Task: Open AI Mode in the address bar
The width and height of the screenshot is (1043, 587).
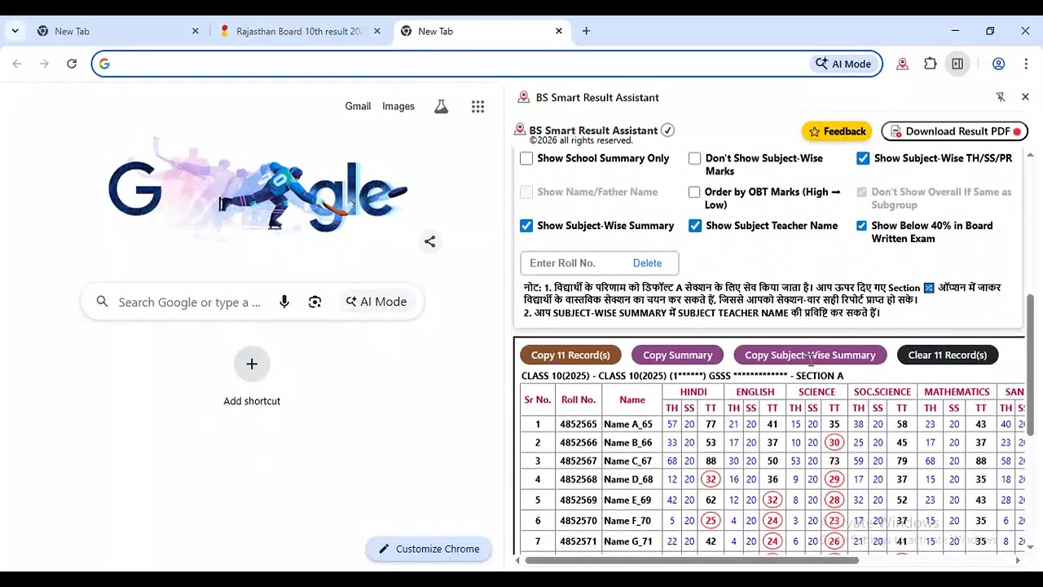Action: click(843, 64)
